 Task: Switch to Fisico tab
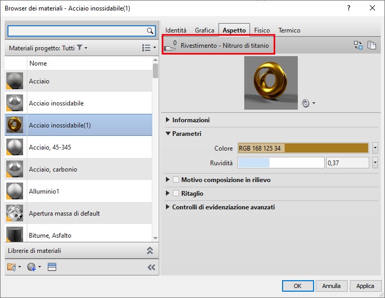[x=262, y=30]
